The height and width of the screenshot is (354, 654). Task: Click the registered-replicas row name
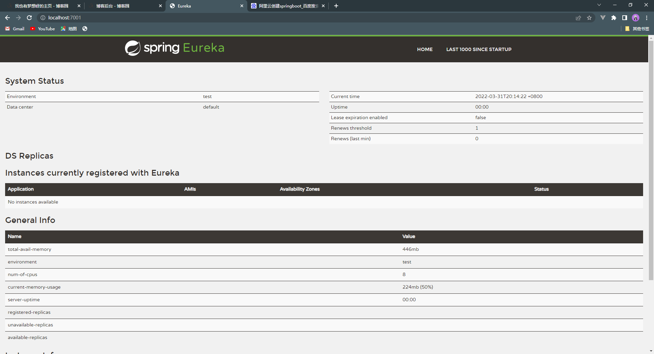tap(29, 312)
